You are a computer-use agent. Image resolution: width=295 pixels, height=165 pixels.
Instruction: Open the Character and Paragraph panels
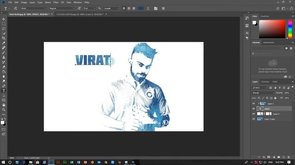[x=156, y=8]
